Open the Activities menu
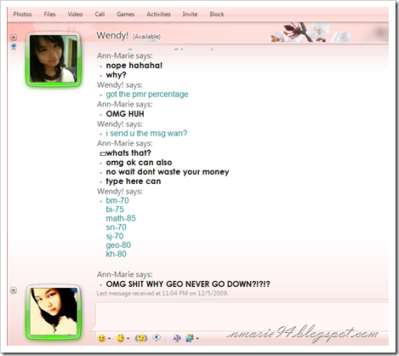 (158, 14)
